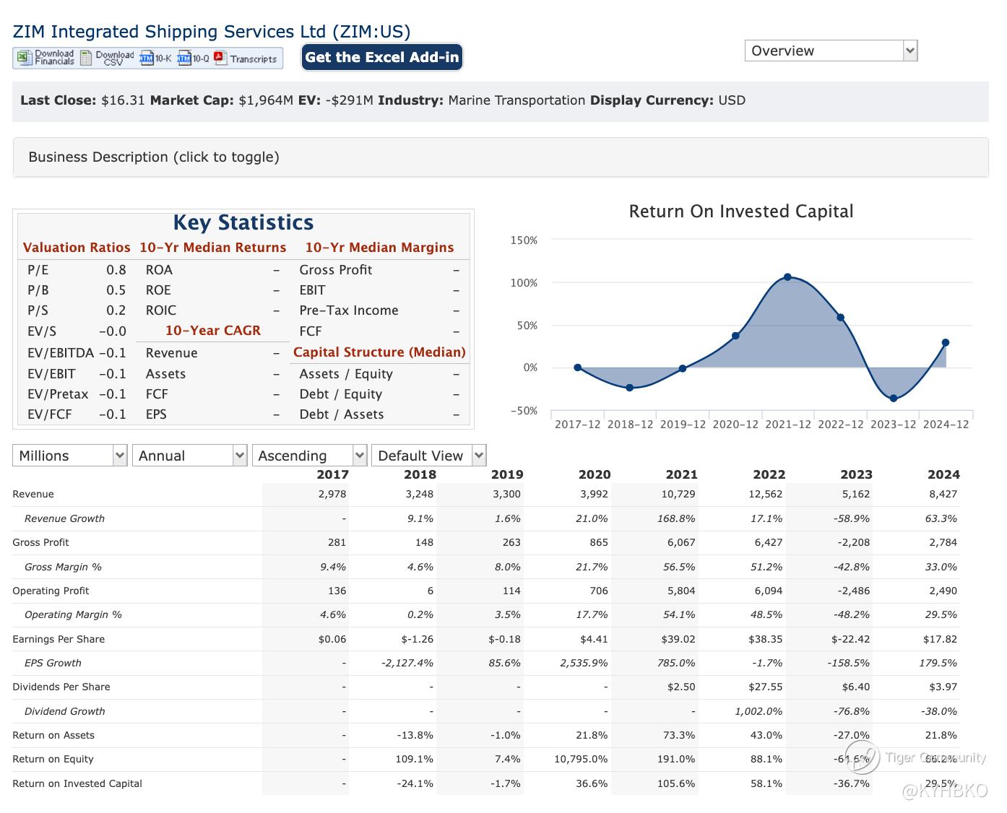
Task: Select the Valuation Ratios heading
Action: [77, 248]
